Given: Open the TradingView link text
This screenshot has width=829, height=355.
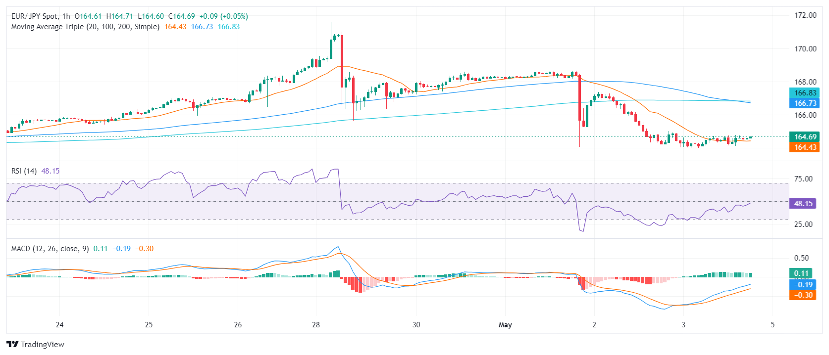Looking at the screenshot, I should [x=43, y=344].
